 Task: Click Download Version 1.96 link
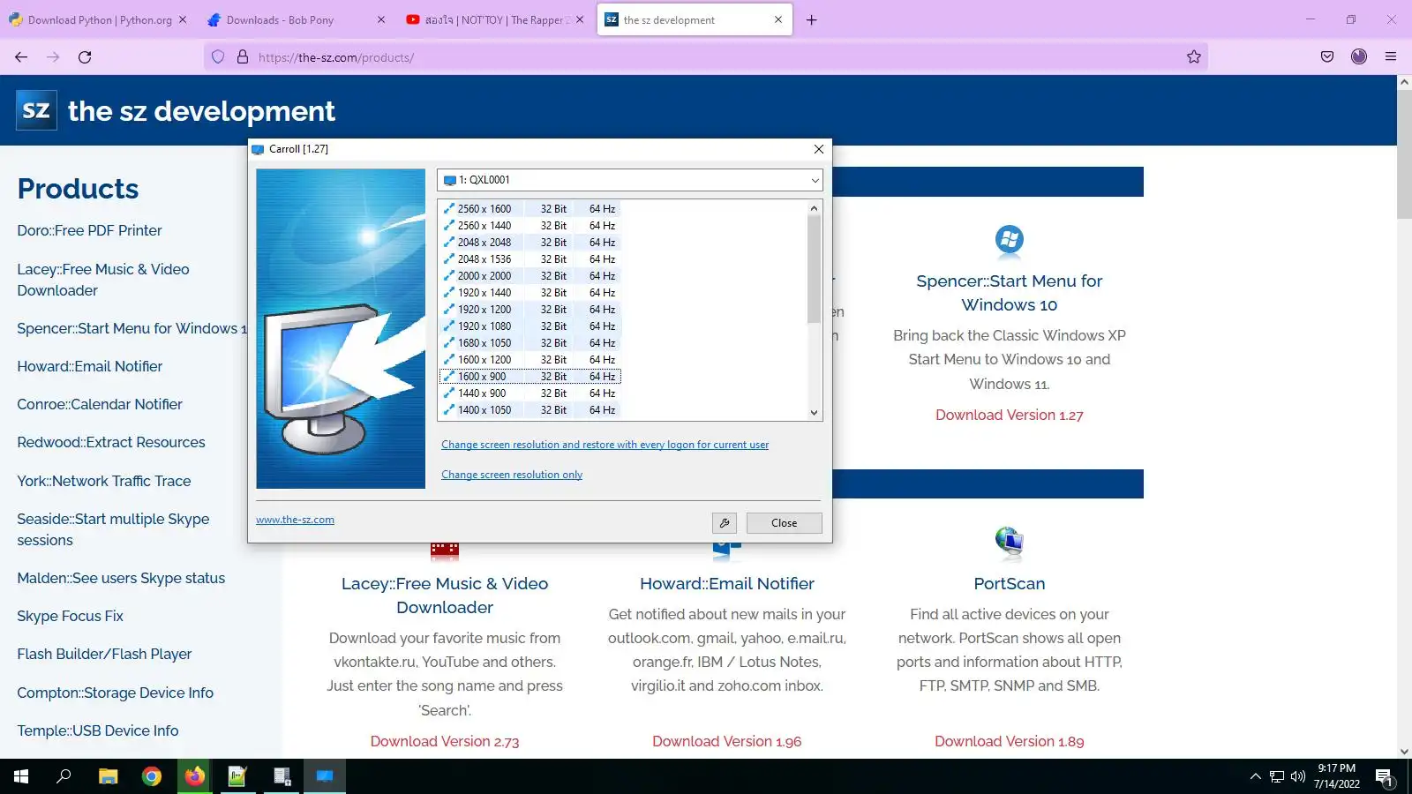727,741
